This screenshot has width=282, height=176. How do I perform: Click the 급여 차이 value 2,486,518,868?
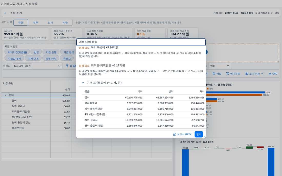coord(196,98)
